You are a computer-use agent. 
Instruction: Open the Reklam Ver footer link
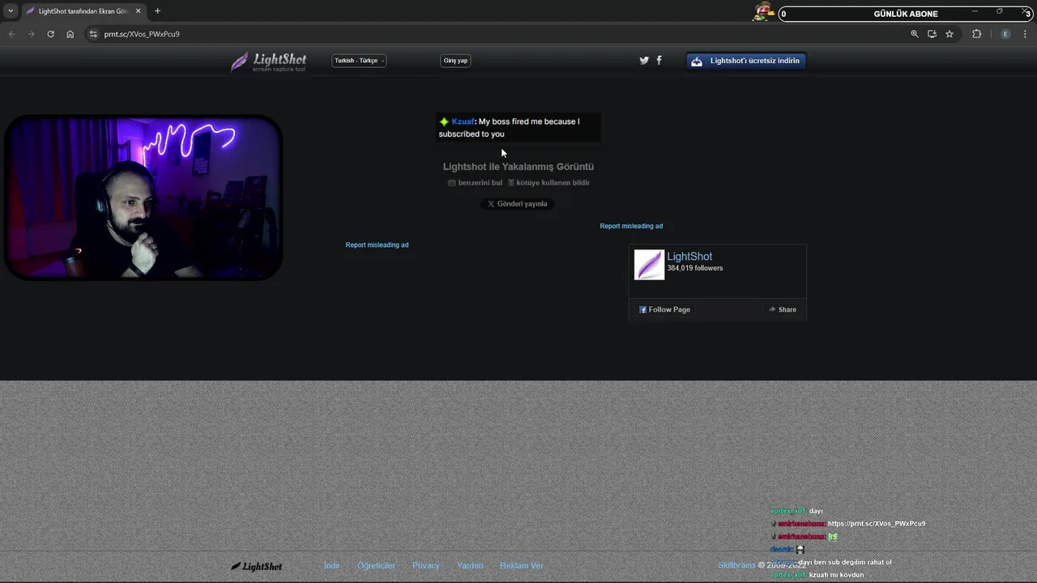click(522, 566)
